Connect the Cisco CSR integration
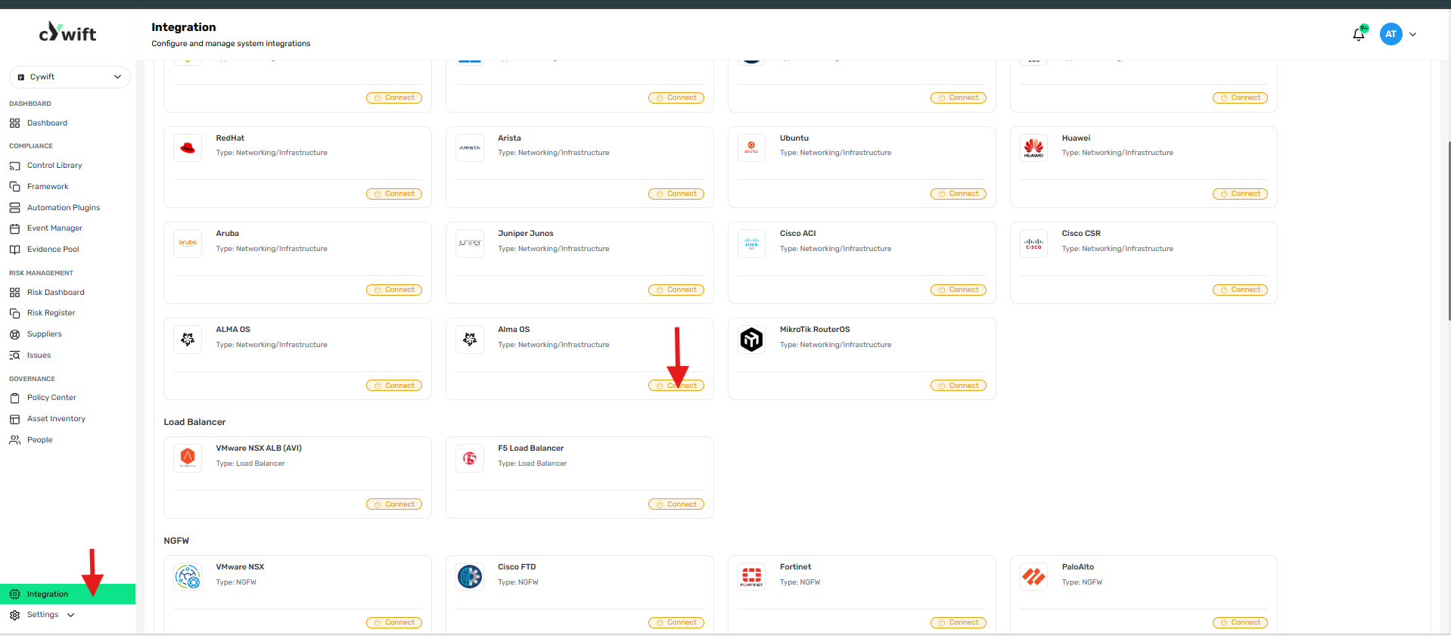 (1240, 290)
